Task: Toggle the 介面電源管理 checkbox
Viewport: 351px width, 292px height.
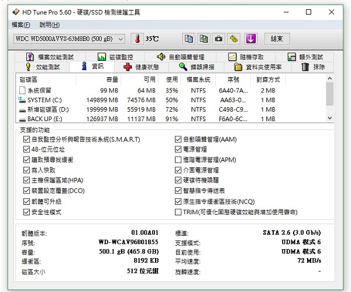Action: tap(178, 170)
